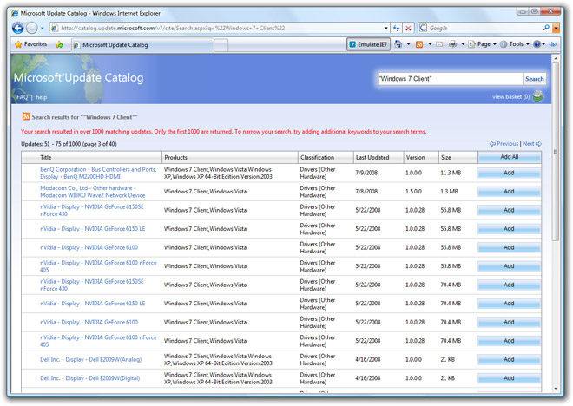Image resolution: width=573 pixels, height=406 pixels.
Task: Sort by the Last Updated column header
Action: pyautogui.click(x=372, y=157)
